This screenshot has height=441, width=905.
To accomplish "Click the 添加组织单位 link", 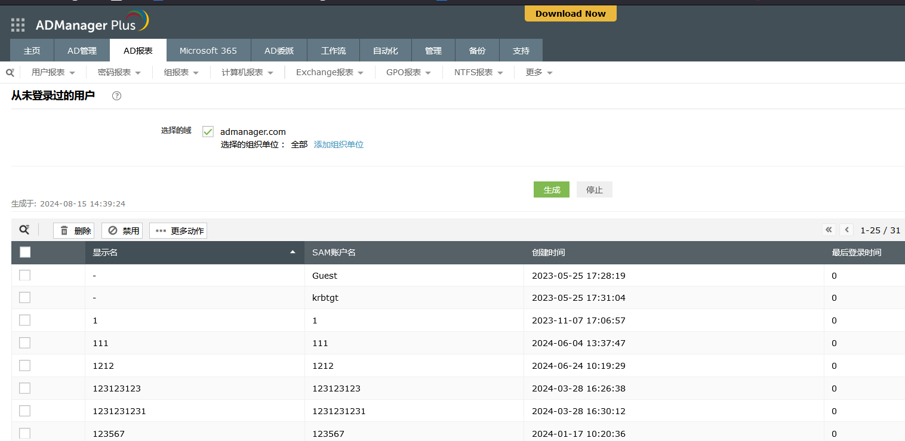I will (x=338, y=144).
